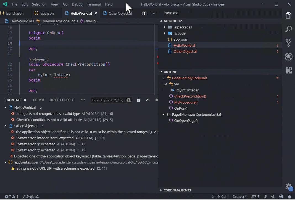
Task: Open the Debug activity bar icon
Action: coord(288,56)
